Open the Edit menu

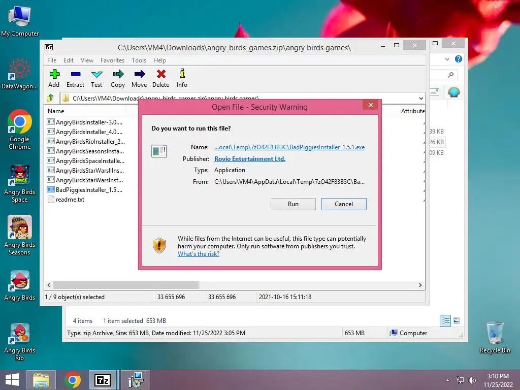coord(69,60)
